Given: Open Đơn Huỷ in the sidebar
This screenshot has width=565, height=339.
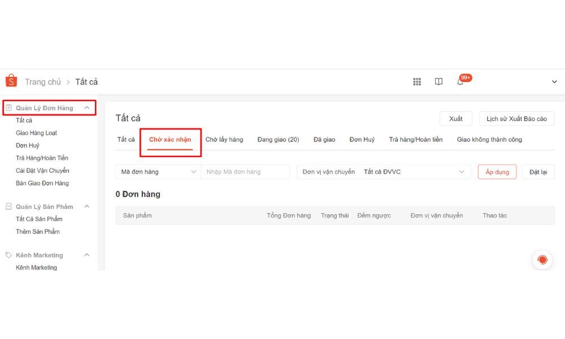Looking at the screenshot, I should (x=27, y=145).
